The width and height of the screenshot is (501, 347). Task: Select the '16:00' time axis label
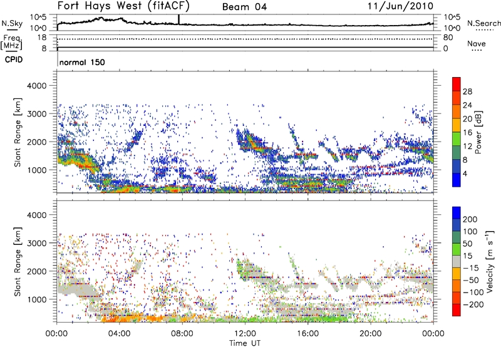point(307,334)
